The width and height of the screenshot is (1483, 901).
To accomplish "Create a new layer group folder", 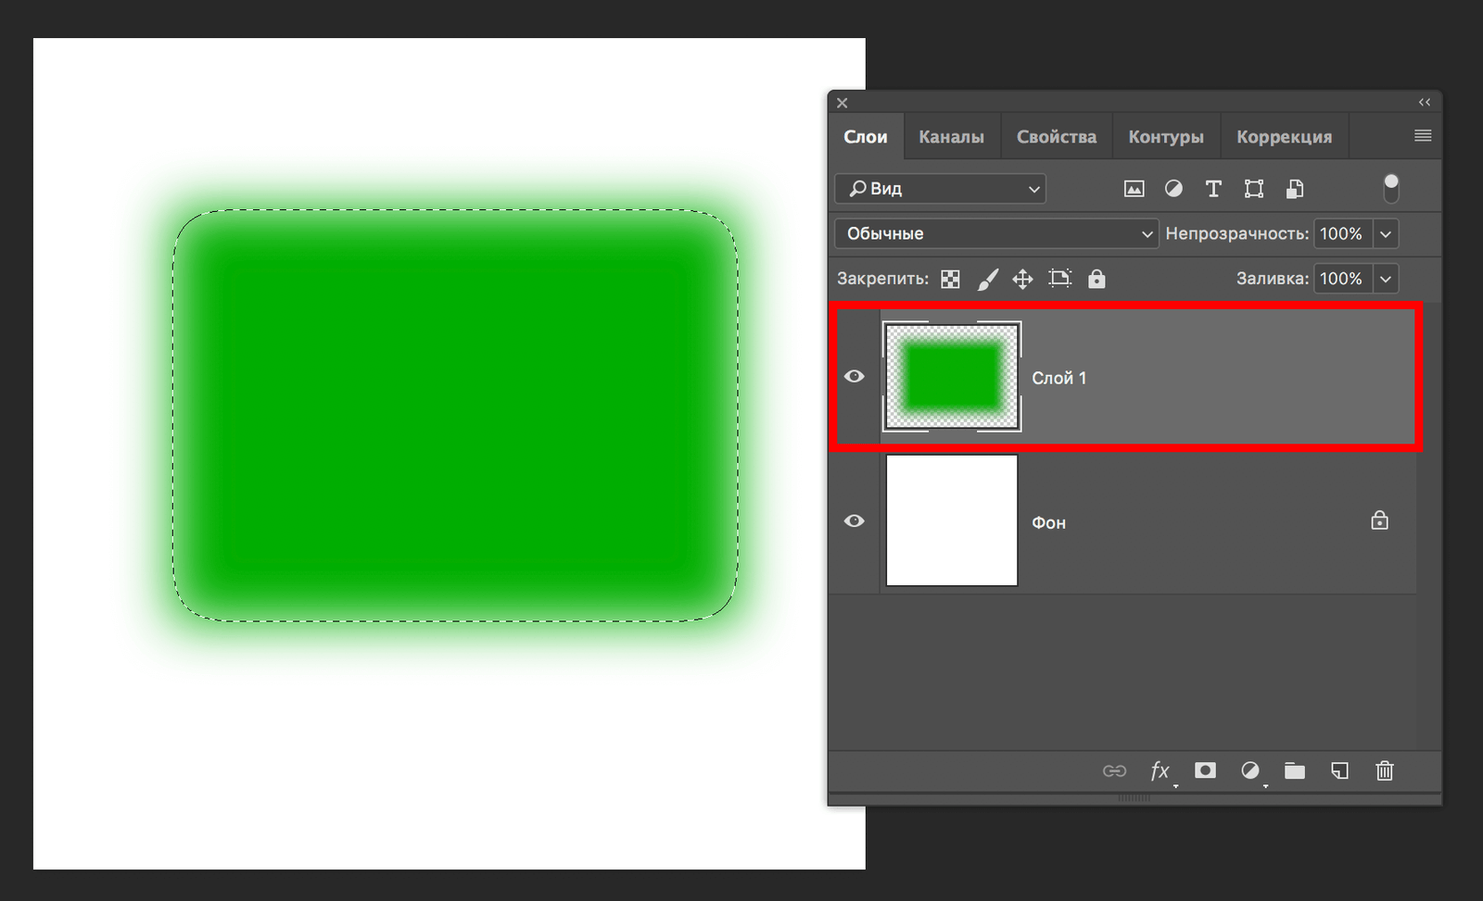I will [1295, 770].
